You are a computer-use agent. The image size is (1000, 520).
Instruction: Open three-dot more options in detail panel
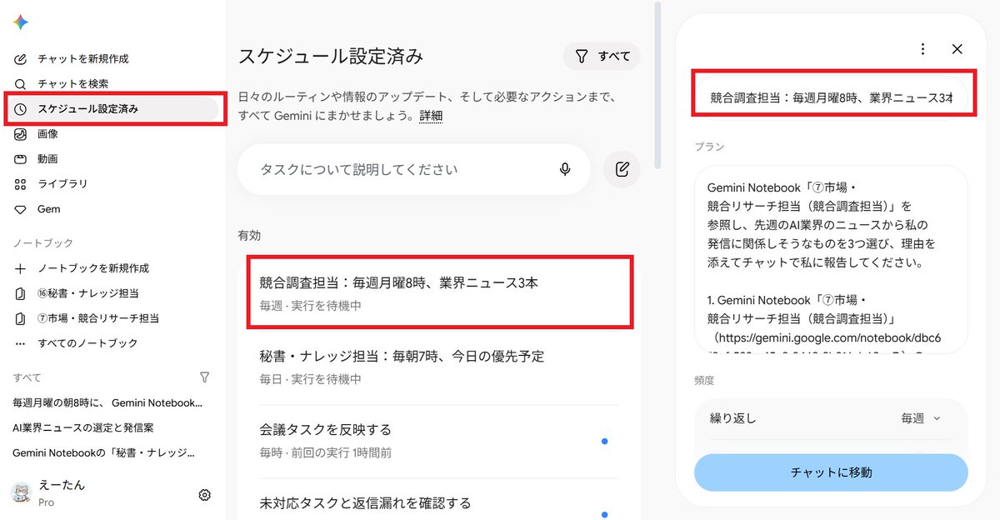922,49
